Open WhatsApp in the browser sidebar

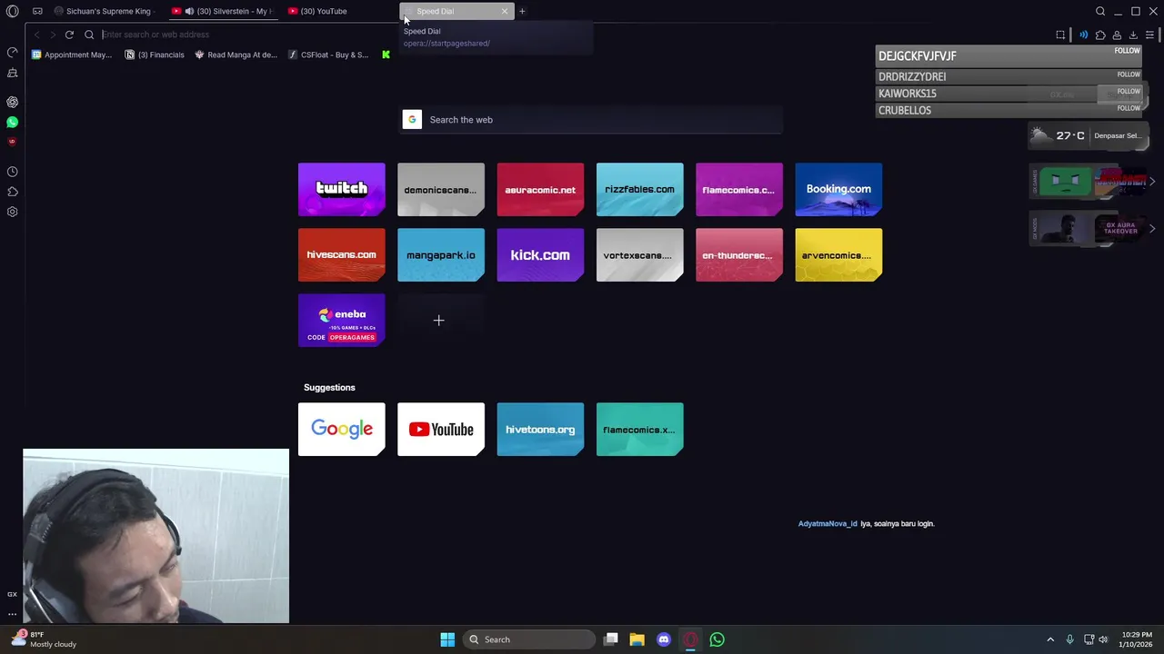(12, 122)
